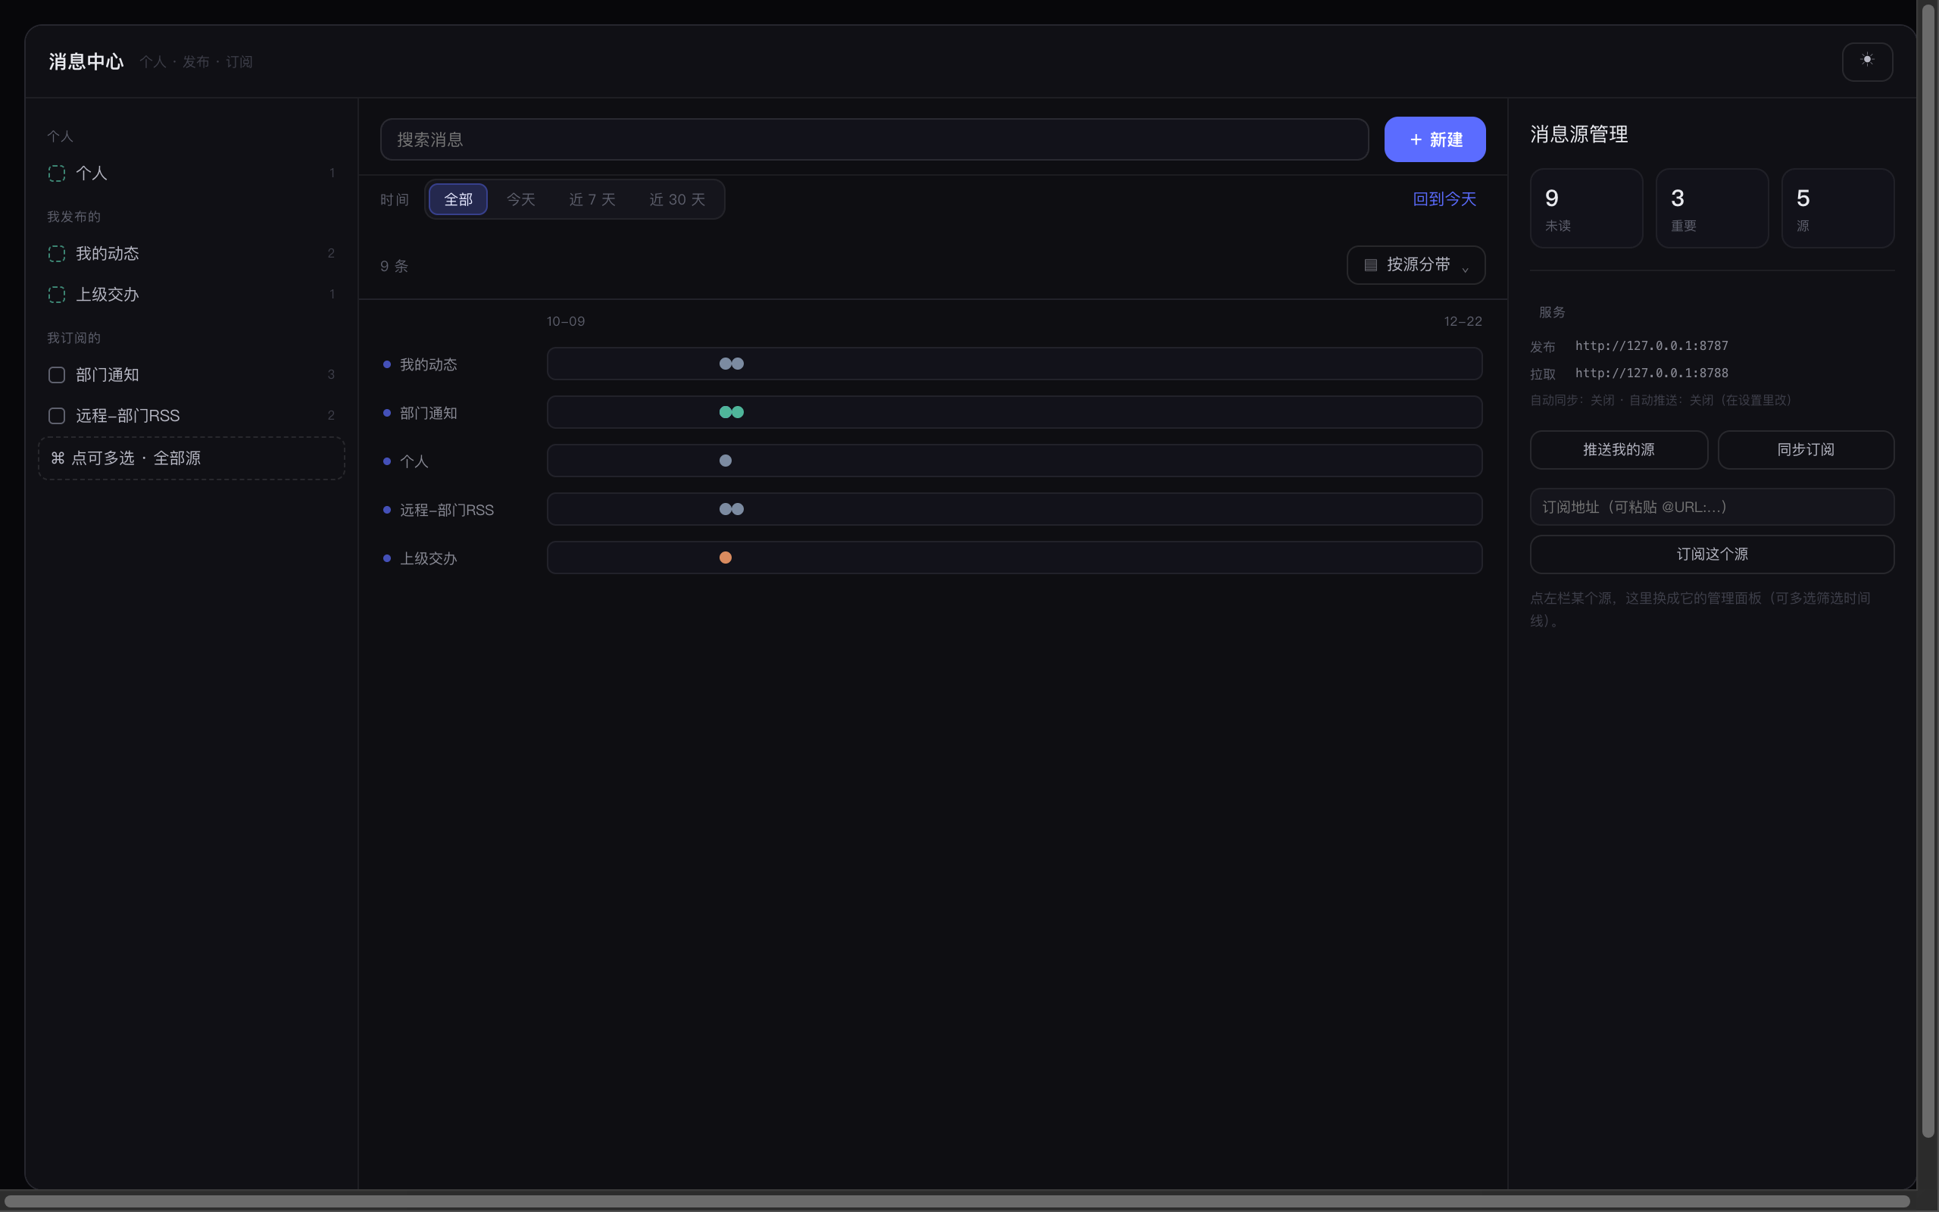Click the 10-09 date label
The height and width of the screenshot is (1212, 1939).
566,321
